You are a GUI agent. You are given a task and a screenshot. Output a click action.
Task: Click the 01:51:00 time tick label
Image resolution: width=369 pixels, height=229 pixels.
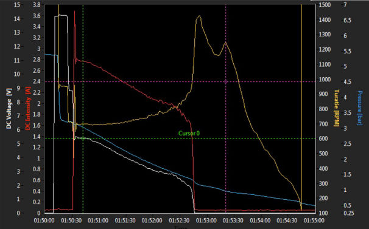(98, 220)
